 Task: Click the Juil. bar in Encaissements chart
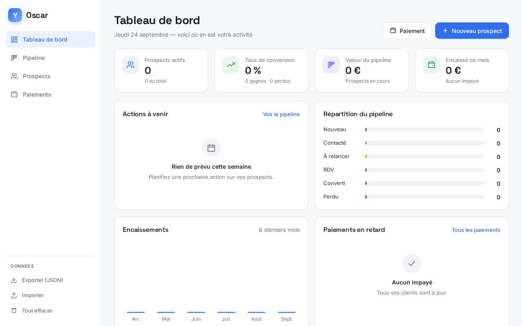(226, 313)
